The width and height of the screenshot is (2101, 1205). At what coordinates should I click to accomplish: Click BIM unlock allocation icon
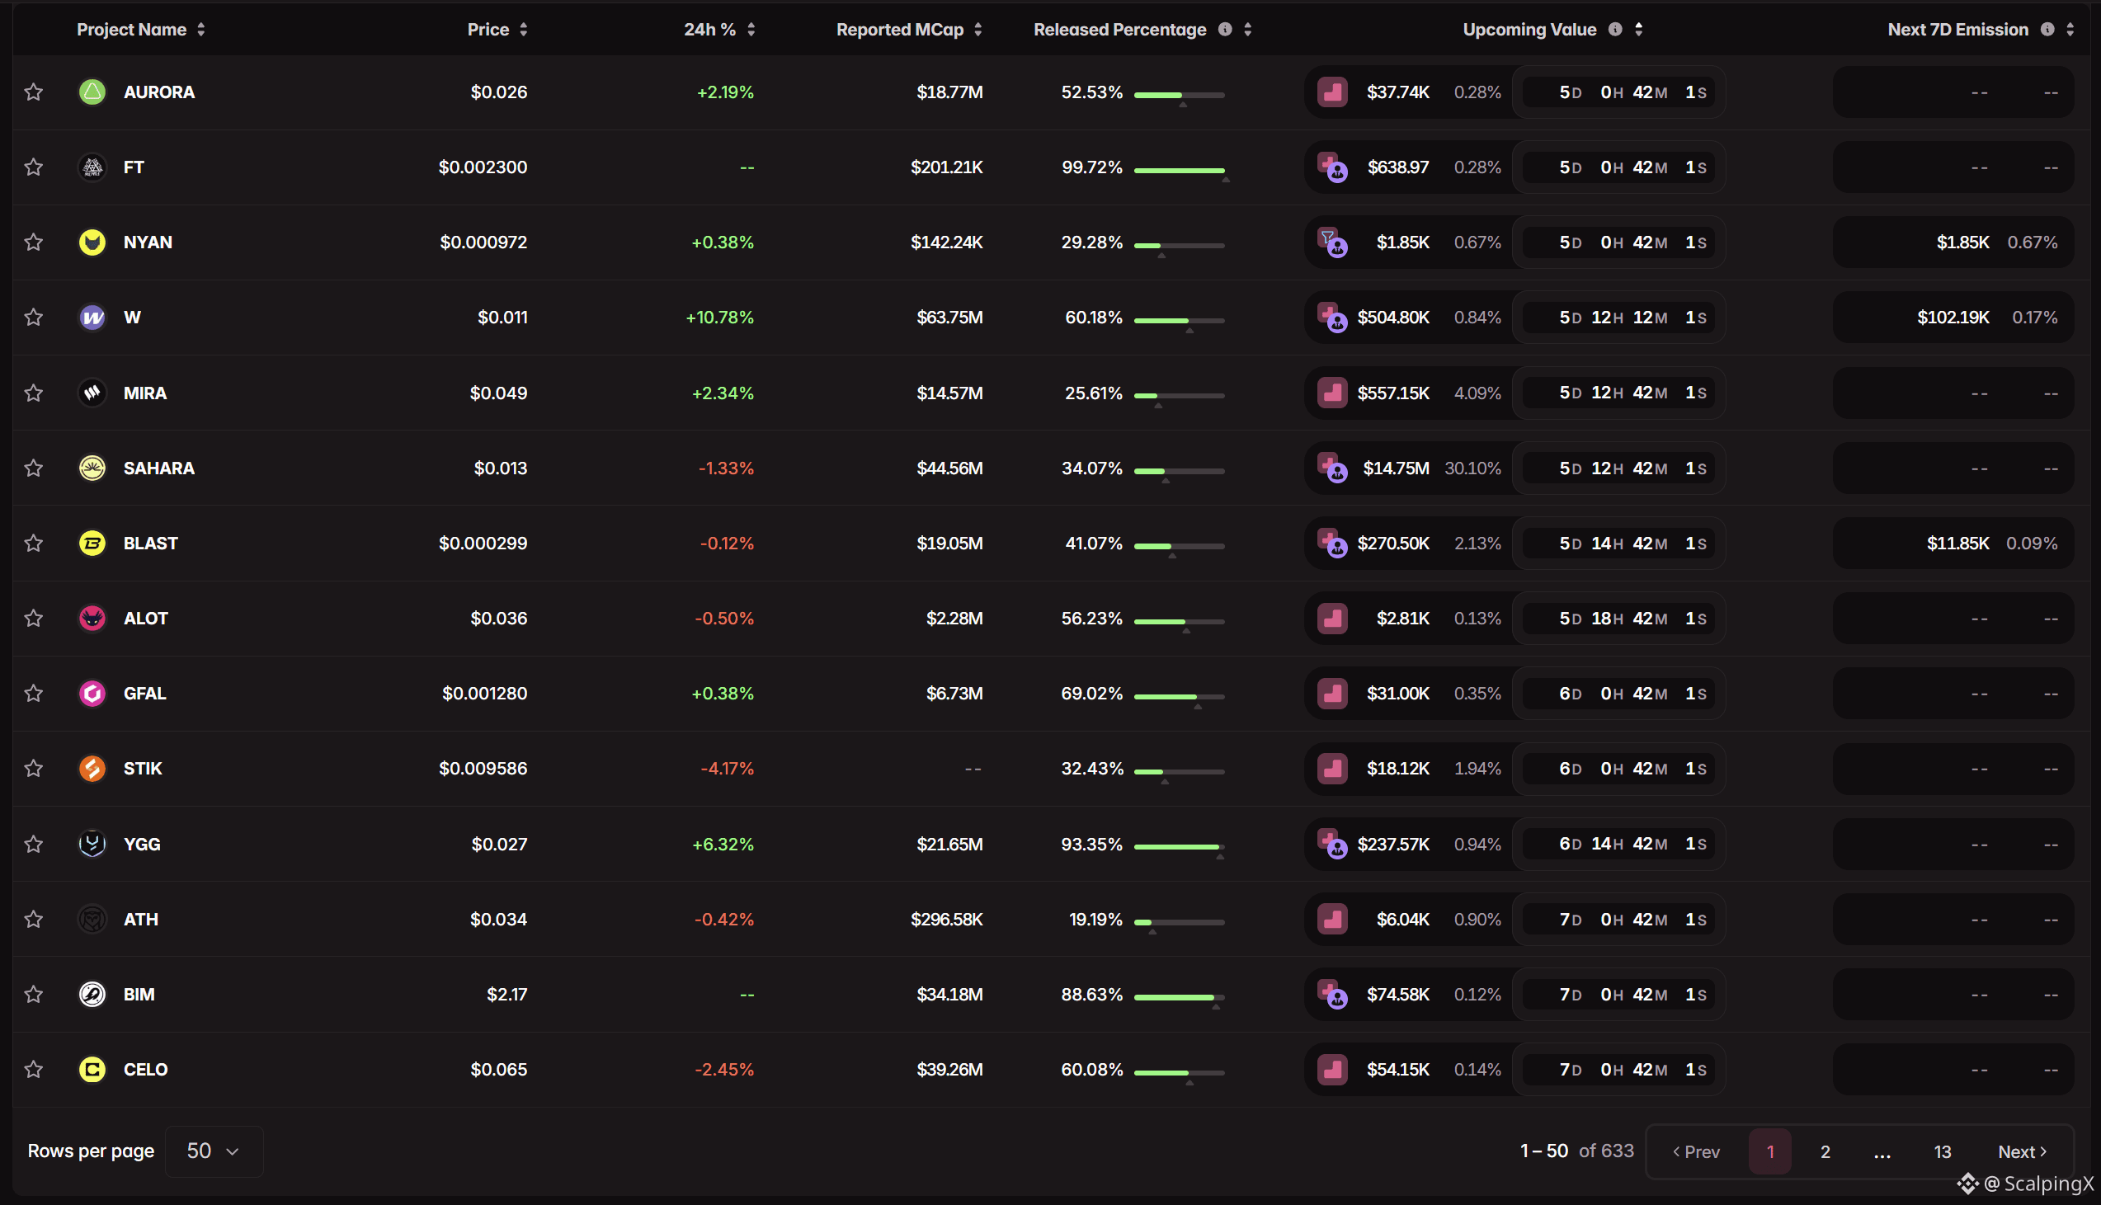pos(1332,994)
